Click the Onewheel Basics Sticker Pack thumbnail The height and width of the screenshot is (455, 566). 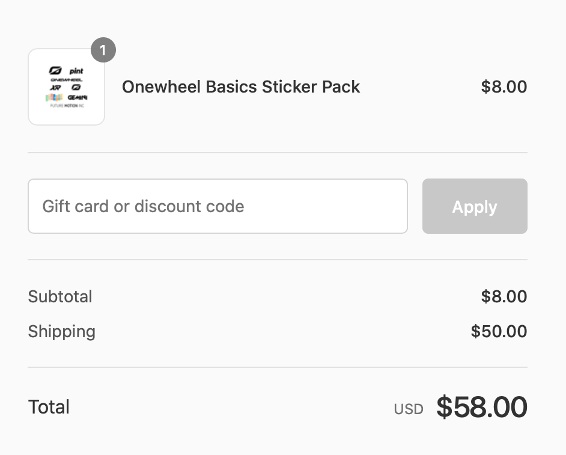pos(66,87)
